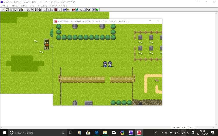Select the upper Ev event tile on the map

47,42
